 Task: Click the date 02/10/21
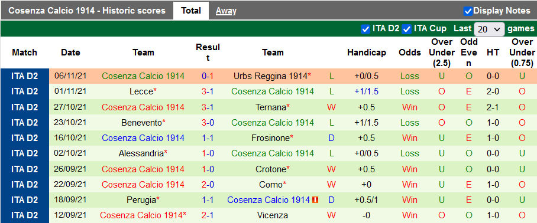(x=70, y=153)
